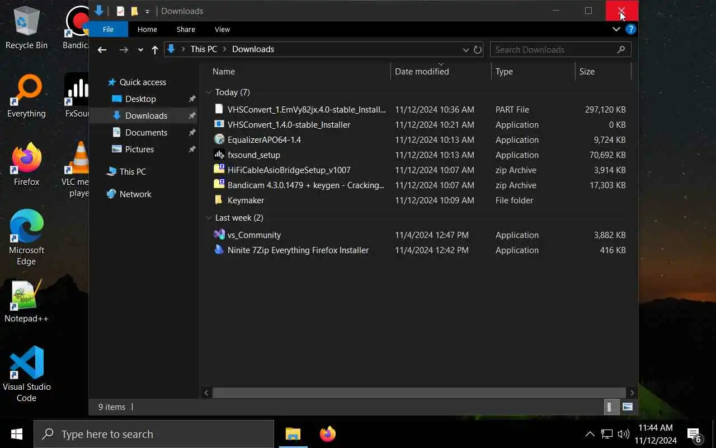Viewport: 716px width, 448px height.
Task: Click This PC in the address bar
Action: click(x=204, y=49)
